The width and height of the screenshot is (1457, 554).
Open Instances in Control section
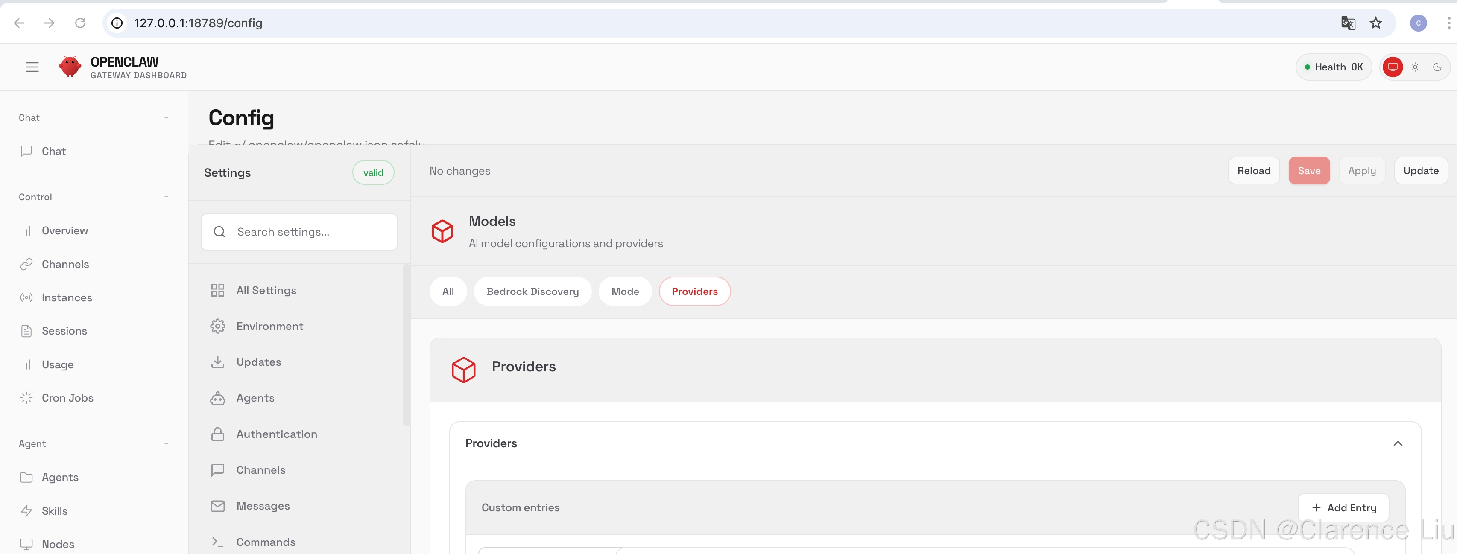pyautogui.click(x=67, y=298)
